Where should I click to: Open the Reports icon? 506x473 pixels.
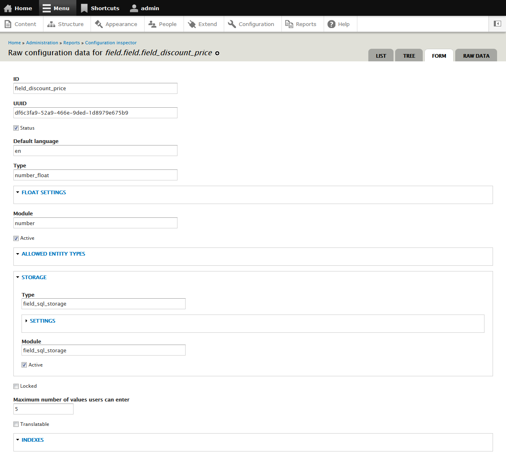(289, 24)
